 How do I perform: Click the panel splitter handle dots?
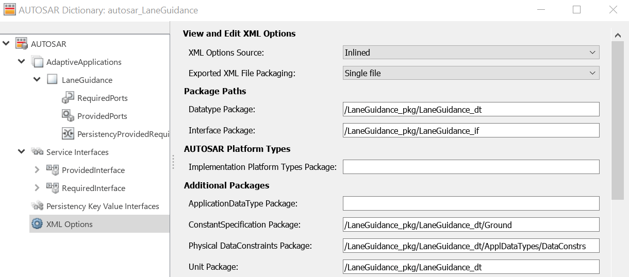(x=173, y=163)
